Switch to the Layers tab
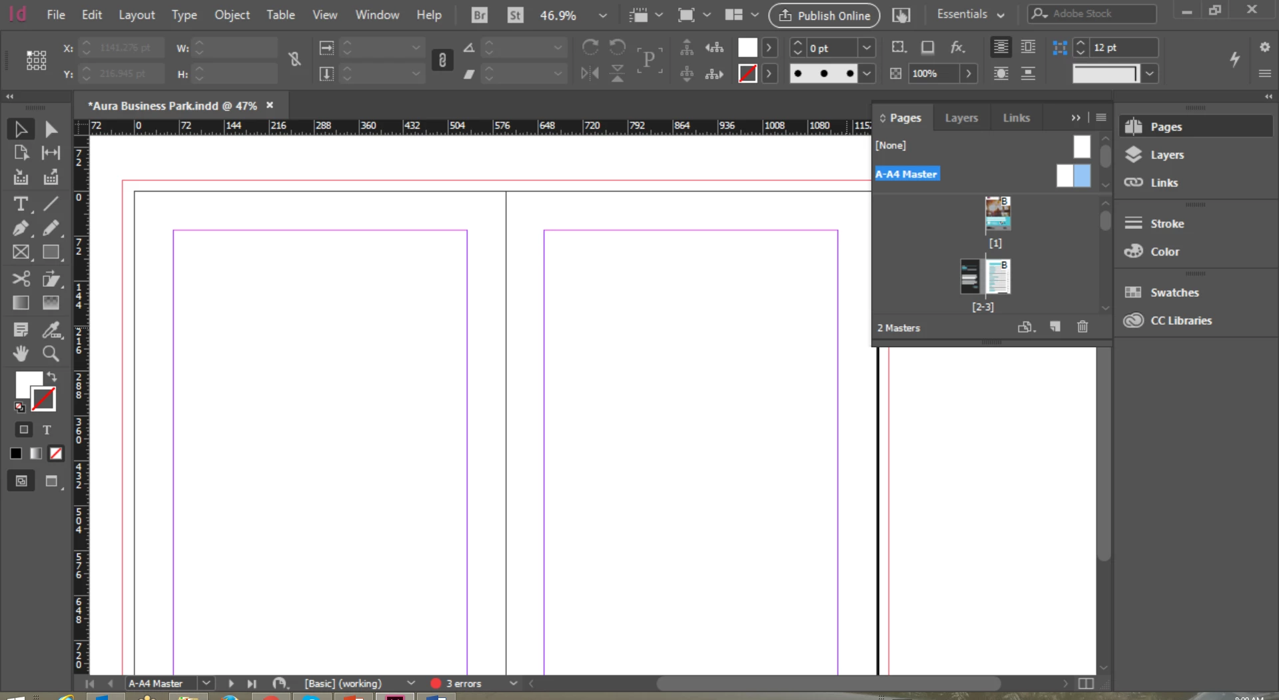Screen dimensions: 1279x700 961,118
